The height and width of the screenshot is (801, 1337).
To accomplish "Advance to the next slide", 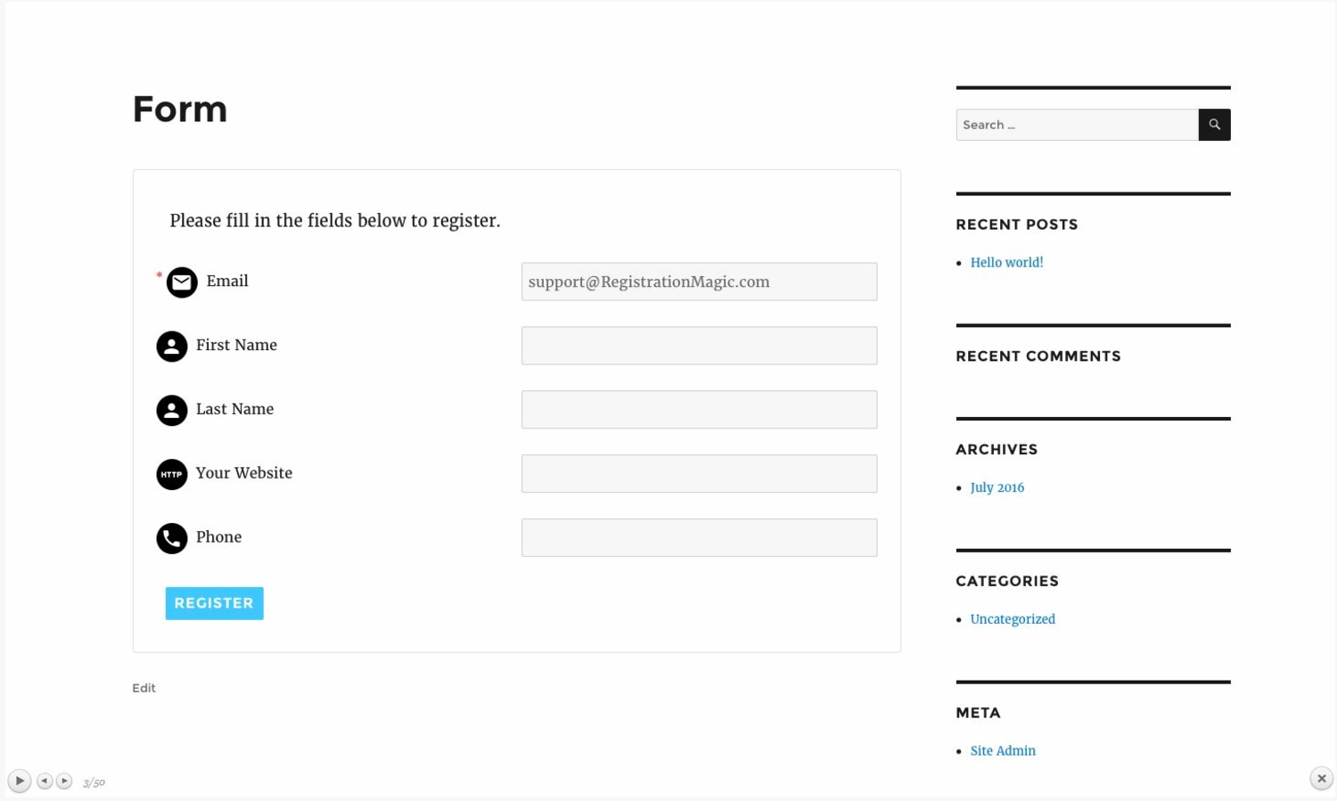I will (64, 781).
